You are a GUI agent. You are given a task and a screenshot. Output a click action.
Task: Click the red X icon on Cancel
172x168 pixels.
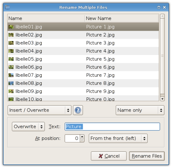[100, 156]
